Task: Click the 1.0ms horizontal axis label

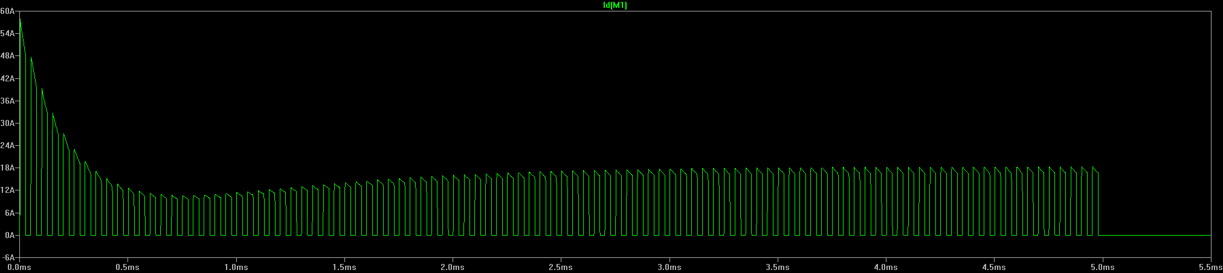Action: click(236, 267)
